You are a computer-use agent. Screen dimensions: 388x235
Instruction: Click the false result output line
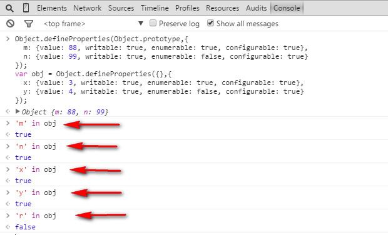coord(25,227)
